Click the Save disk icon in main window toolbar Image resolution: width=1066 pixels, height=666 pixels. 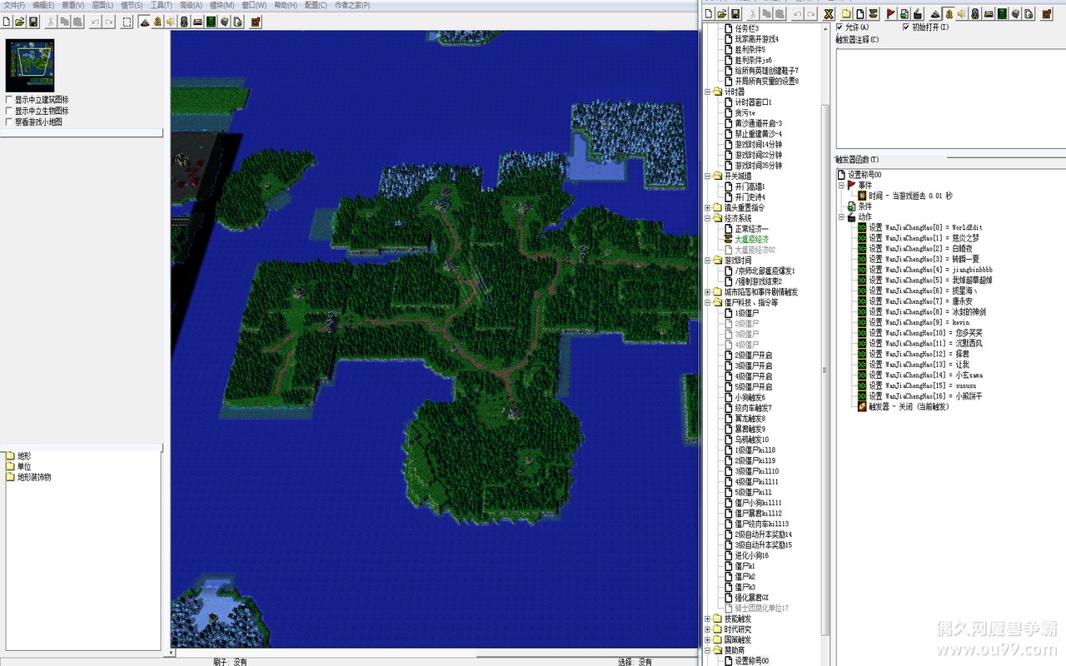click(x=33, y=22)
